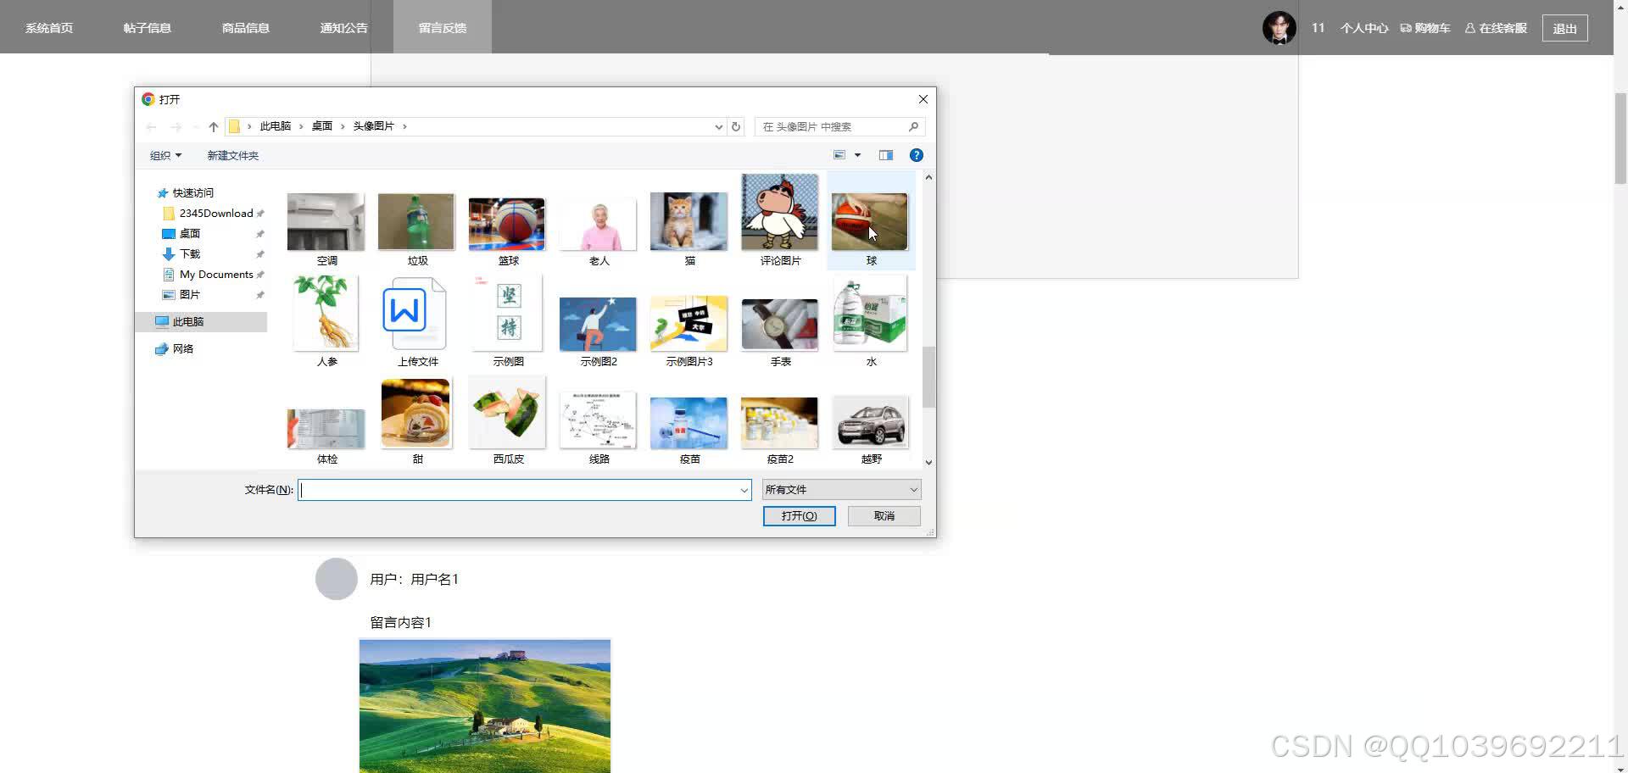Select the 示例图片3 image file
1628x773 pixels.
[689, 324]
